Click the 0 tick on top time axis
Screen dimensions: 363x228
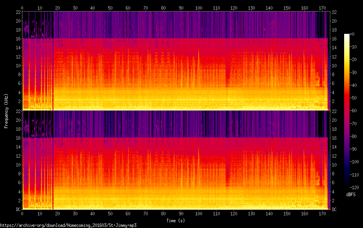[22, 8]
